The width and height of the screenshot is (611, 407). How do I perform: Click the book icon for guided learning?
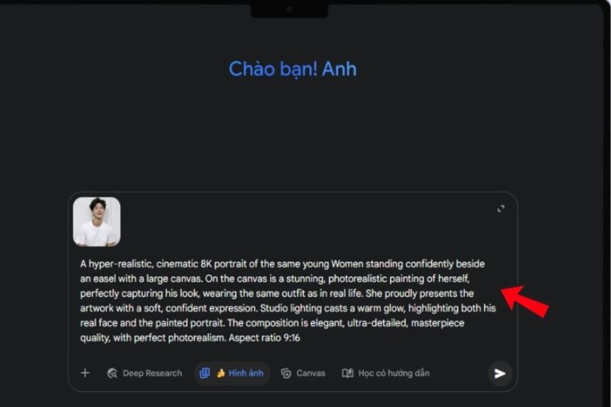pos(347,373)
